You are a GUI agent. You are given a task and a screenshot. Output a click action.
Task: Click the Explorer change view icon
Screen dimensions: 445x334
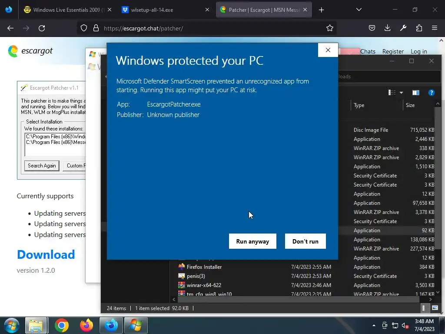coord(392,93)
